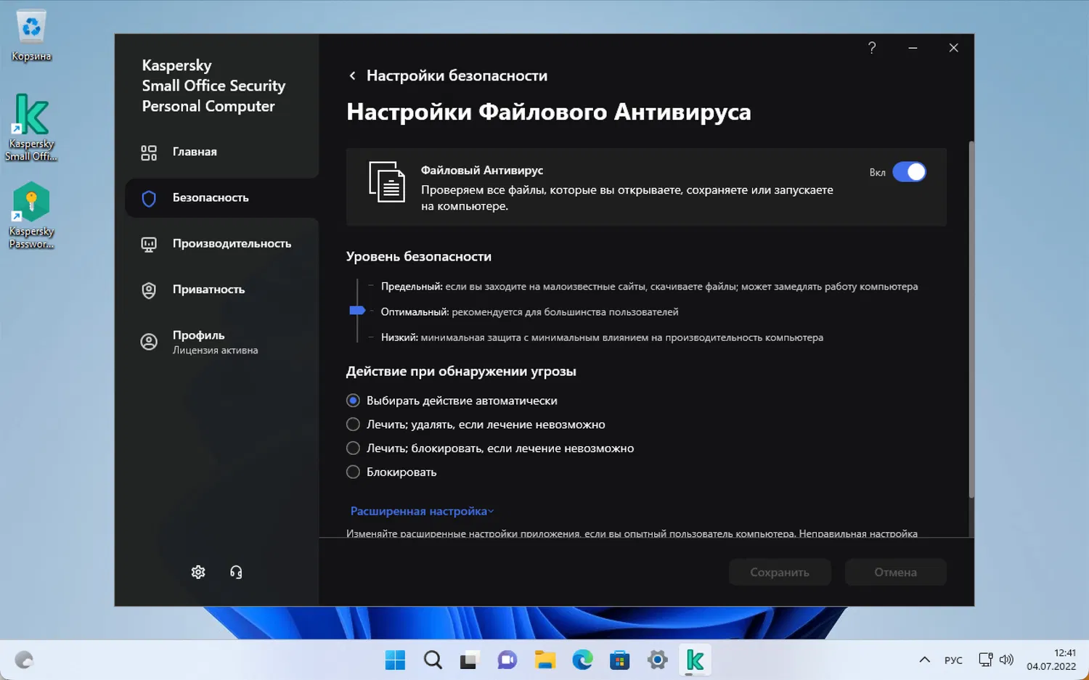The image size is (1089, 680).
Task: Open Windows Settings from the taskbar
Action: pyautogui.click(x=658, y=660)
